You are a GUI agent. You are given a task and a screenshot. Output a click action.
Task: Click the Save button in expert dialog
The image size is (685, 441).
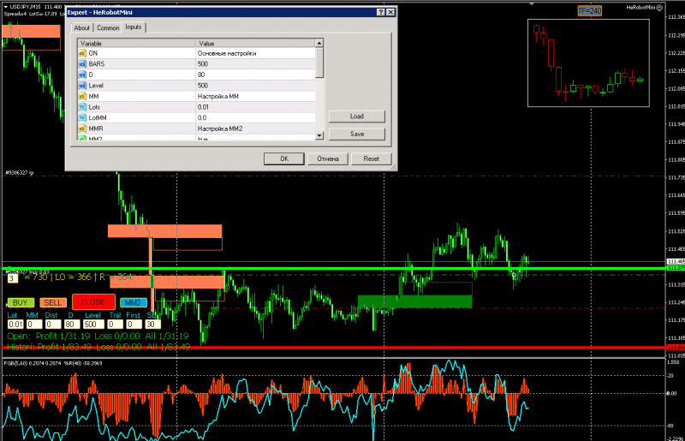[x=357, y=134]
